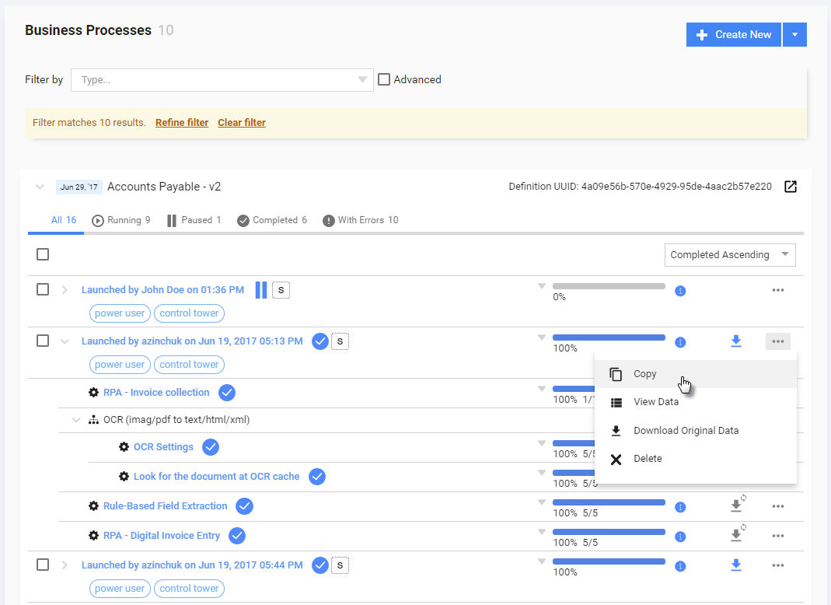Click the pause icon on John Doe row
Image resolution: width=831 pixels, height=605 pixels.
261,290
